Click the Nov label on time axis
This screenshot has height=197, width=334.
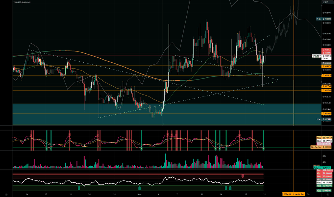coord(139,194)
